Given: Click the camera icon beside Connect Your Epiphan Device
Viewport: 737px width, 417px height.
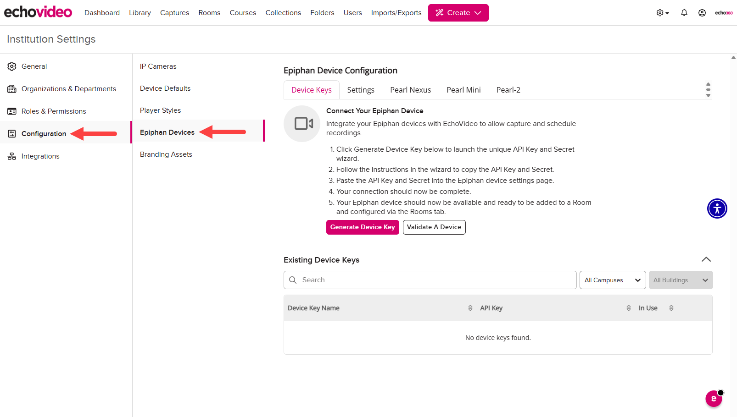Looking at the screenshot, I should pyautogui.click(x=302, y=124).
